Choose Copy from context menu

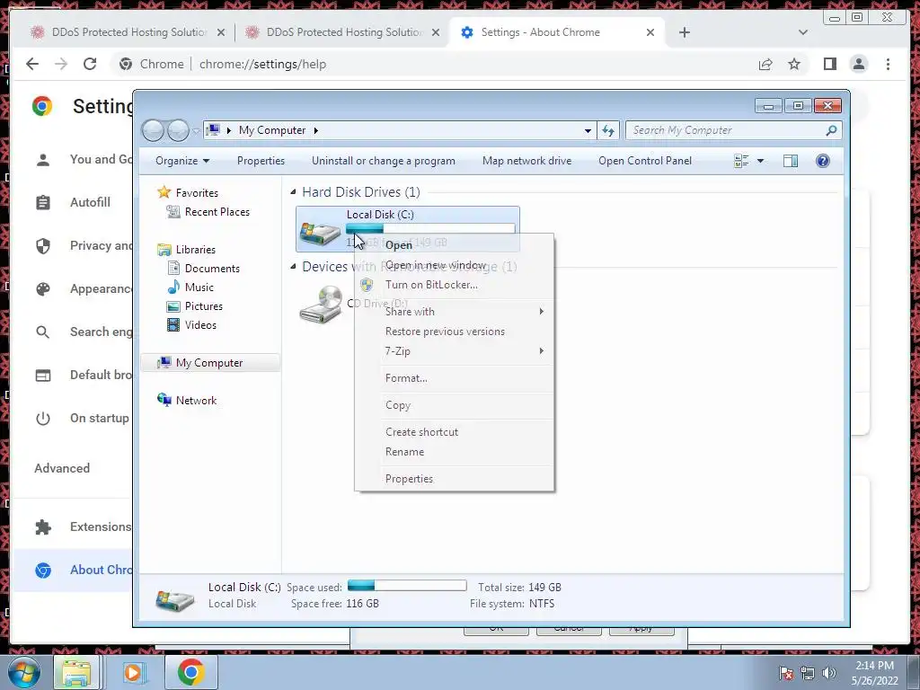pyautogui.click(x=454, y=405)
